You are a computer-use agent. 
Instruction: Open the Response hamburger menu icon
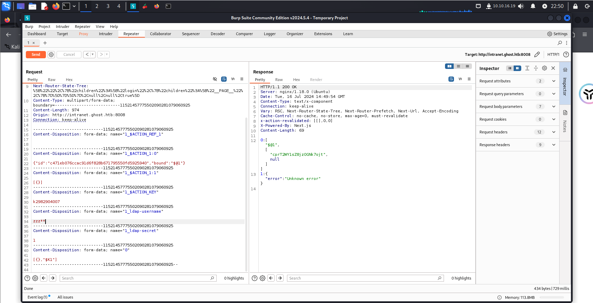click(x=469, y=79)
